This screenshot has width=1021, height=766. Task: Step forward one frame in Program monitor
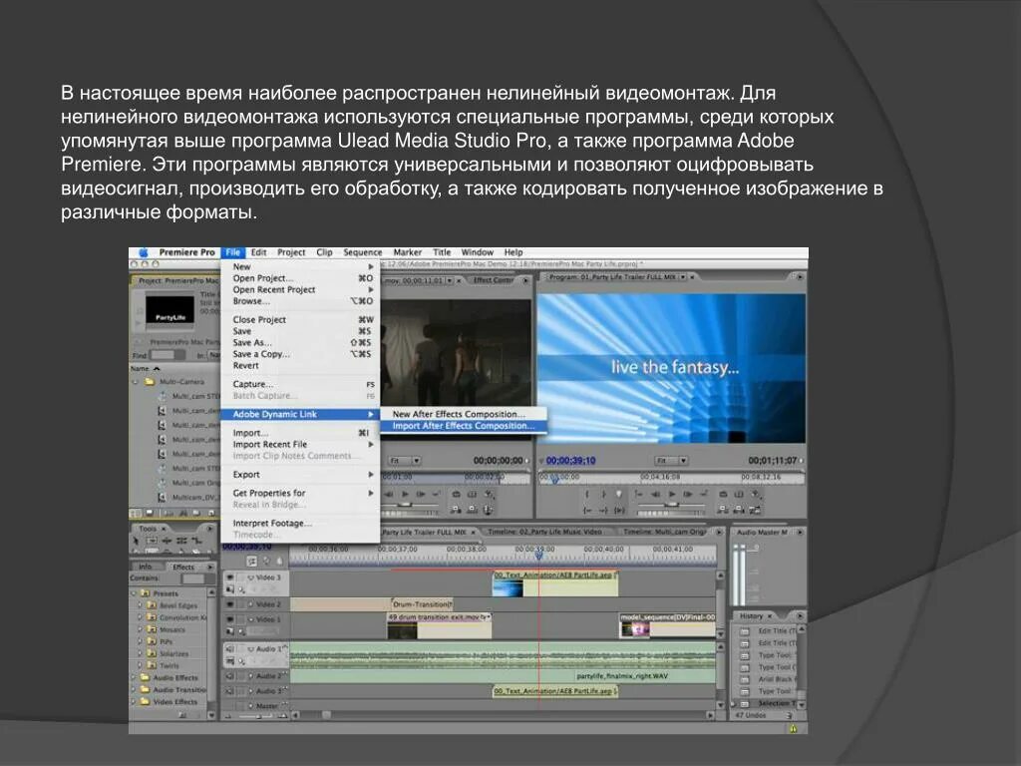[688, 495]
